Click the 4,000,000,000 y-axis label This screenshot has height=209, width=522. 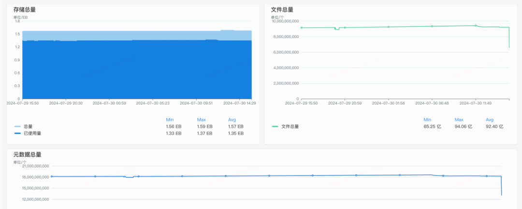coord(286,68)
